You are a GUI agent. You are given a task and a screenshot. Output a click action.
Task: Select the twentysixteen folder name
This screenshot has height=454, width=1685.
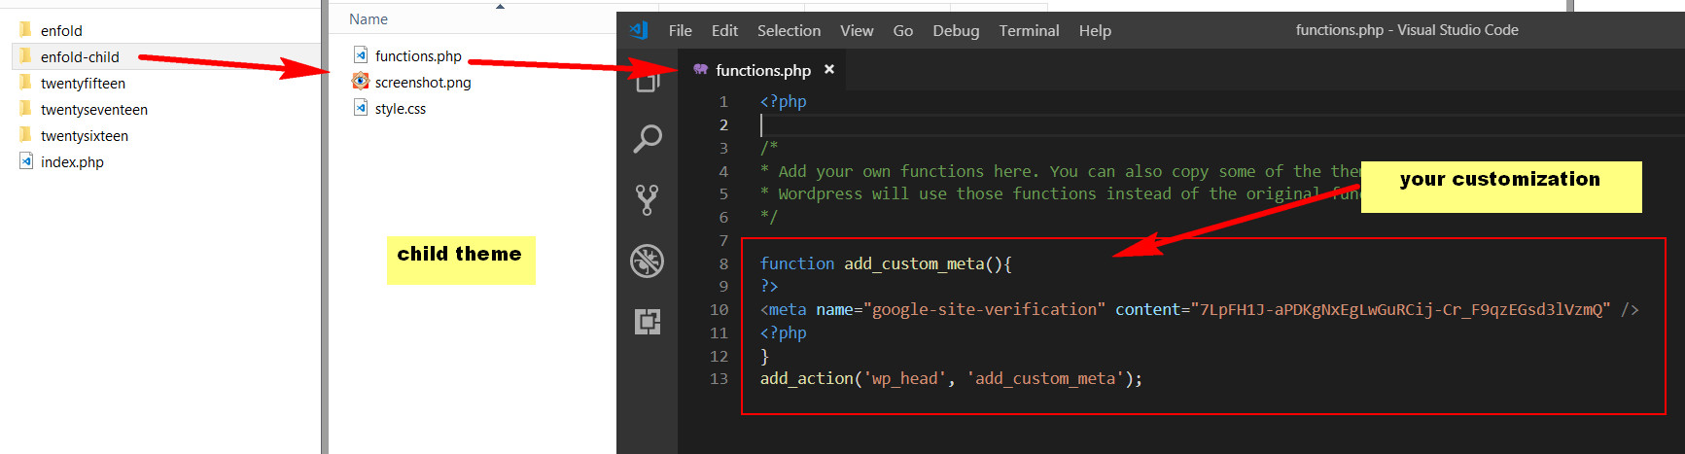(x=85, y=135)
